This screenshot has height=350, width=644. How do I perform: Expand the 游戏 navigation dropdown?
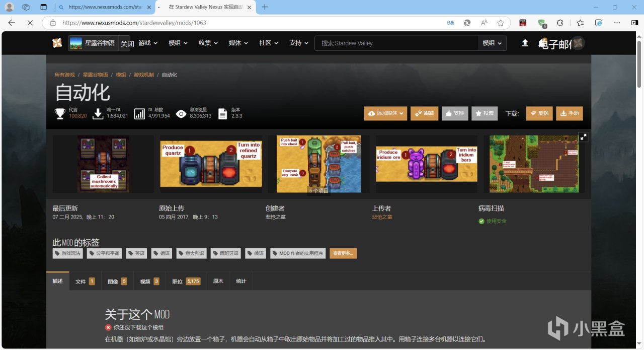point(148,43)
